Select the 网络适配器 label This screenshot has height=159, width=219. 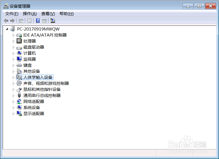(x=34, y=102)
